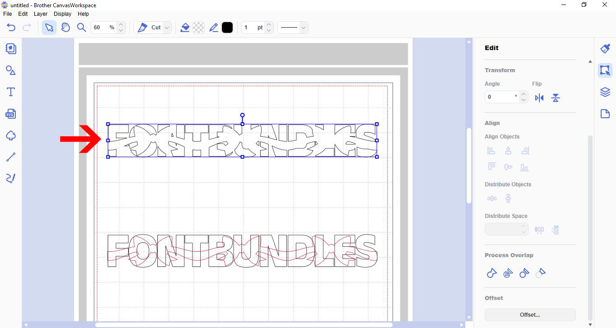Image resolution: width=616 pixels, height=328 pixels.
Task: Click the SVG import icon
Action: 11,114
